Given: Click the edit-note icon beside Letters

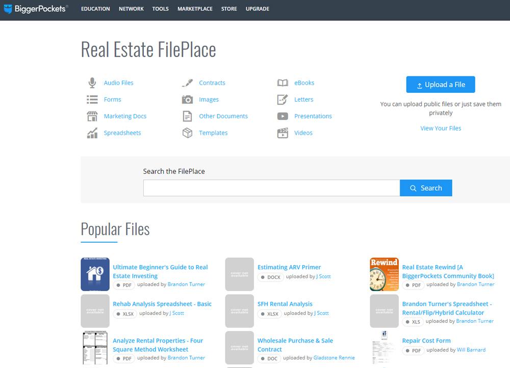Looking at the screenshot, I should coord(283,99).
